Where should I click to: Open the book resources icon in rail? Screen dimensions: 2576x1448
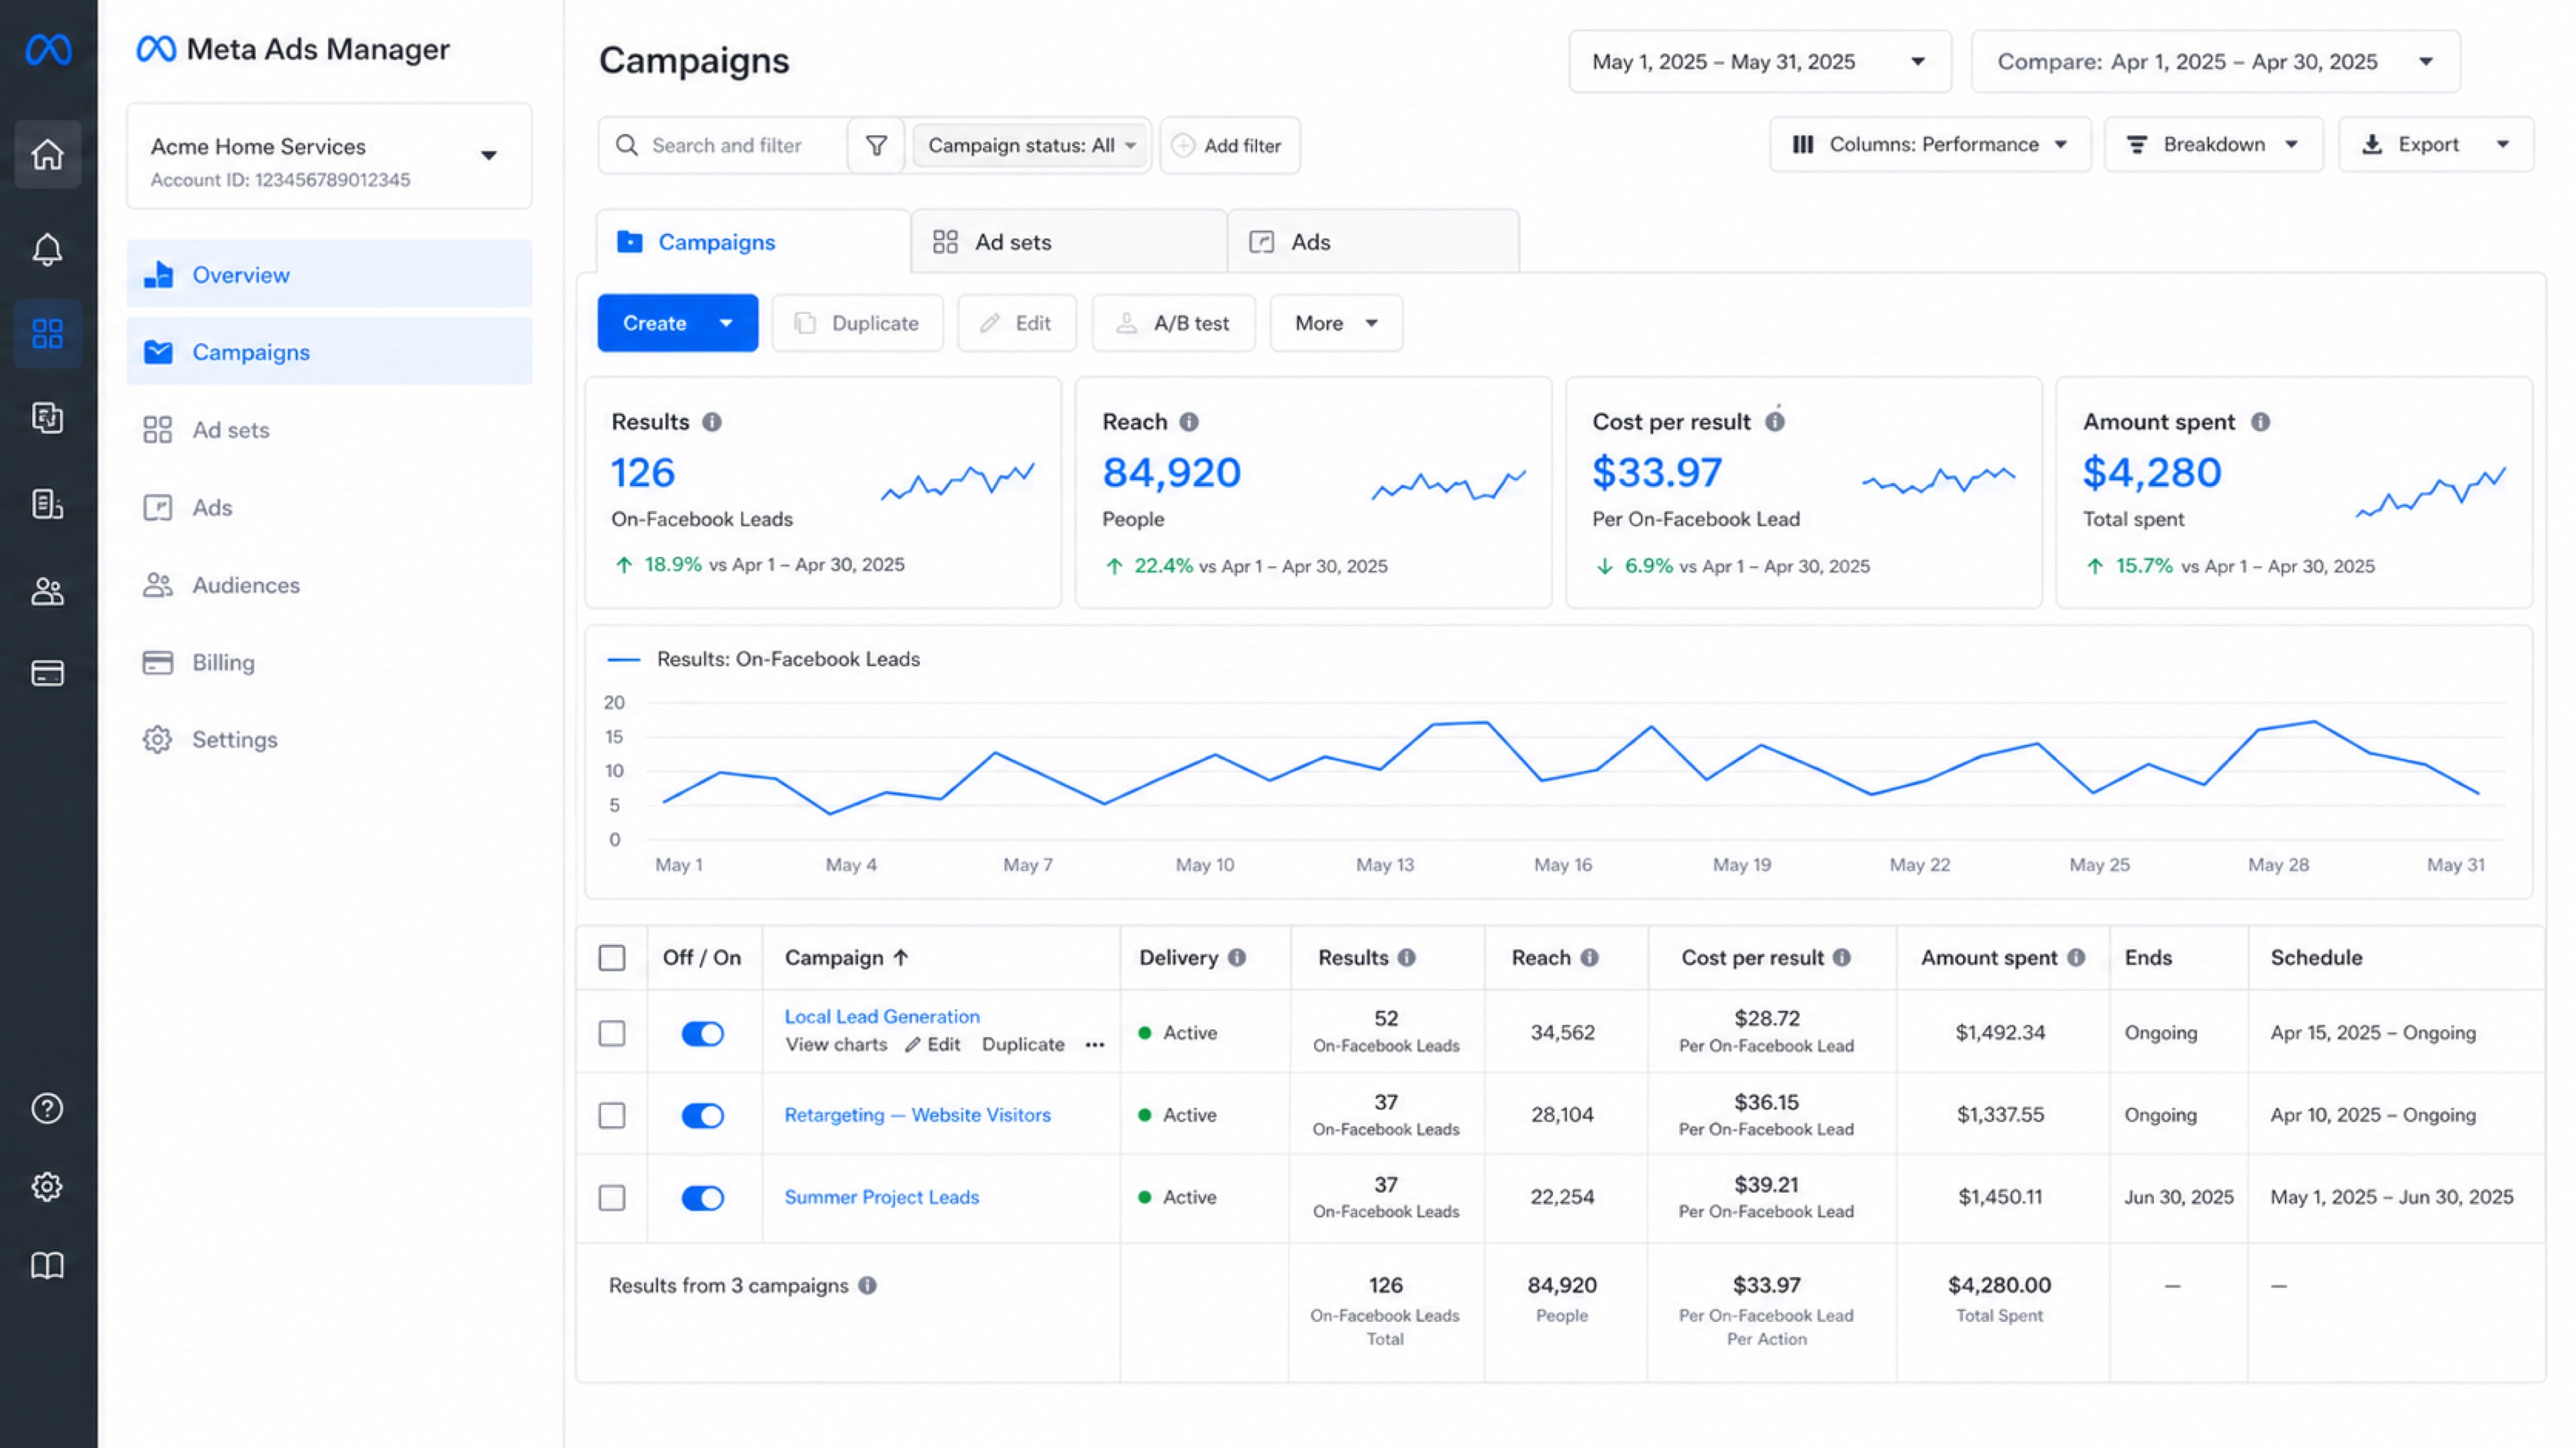[47, 1266]
